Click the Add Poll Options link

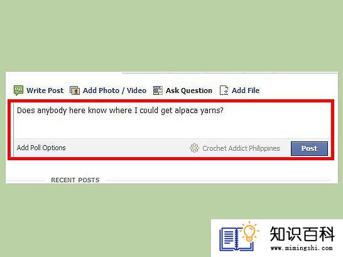pos(41,148)
